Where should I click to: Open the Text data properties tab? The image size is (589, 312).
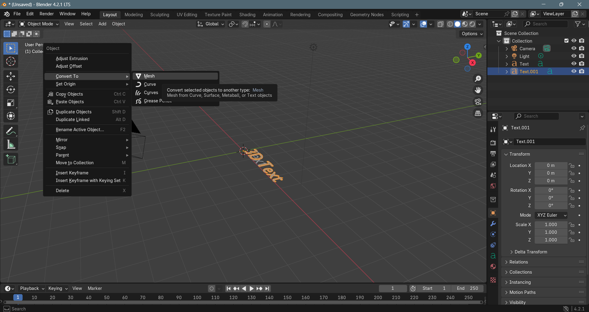[493, 256]
